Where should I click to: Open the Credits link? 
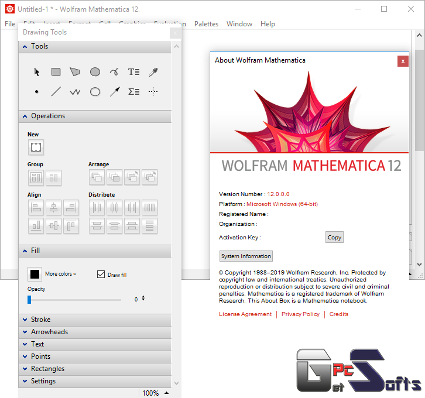click(x=339, y=314)
